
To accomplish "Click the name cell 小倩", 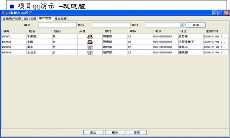I will tap(39, 42).
